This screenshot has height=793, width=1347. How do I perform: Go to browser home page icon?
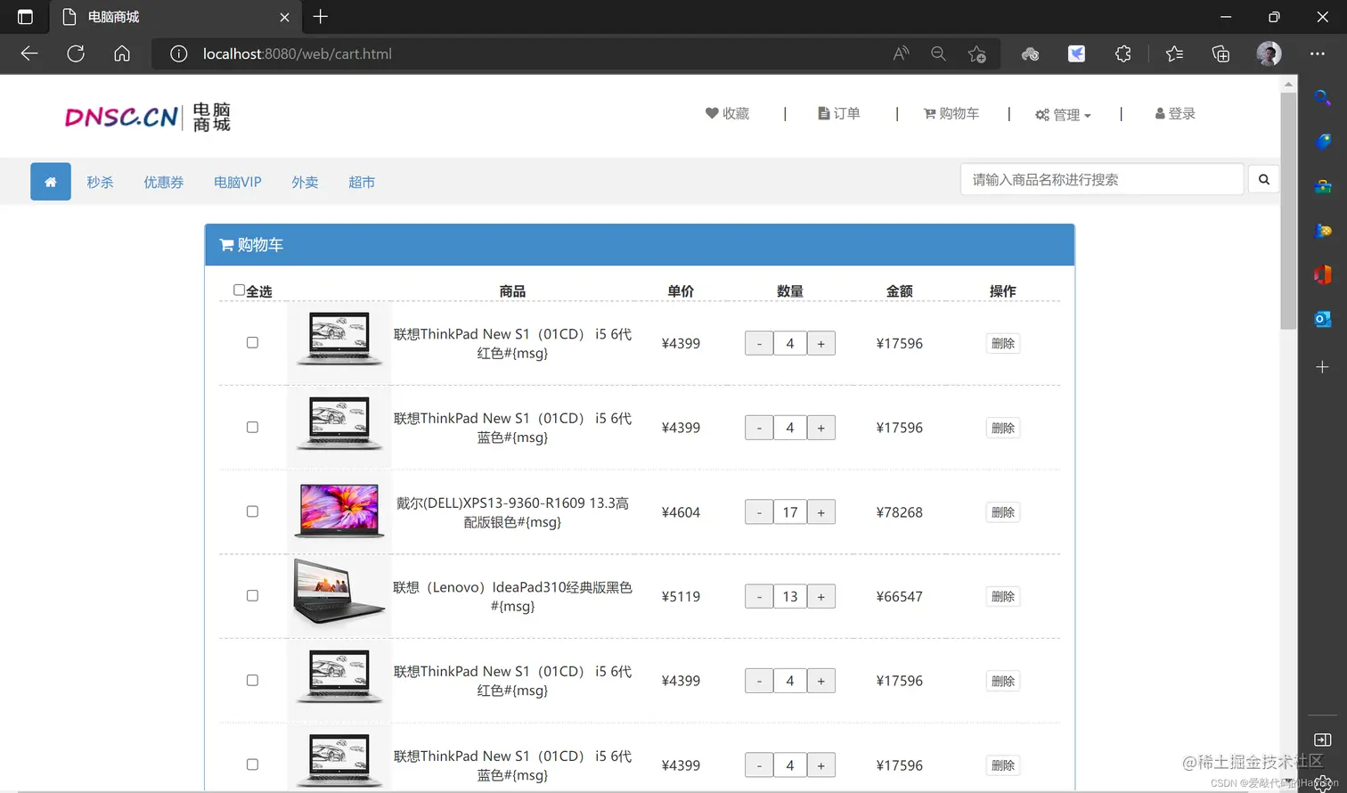[x=122, y=53]
